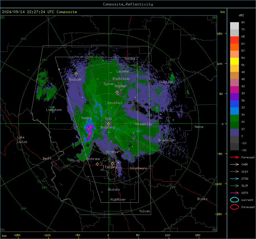Click the Airdrie town label

tap(112, 152)
